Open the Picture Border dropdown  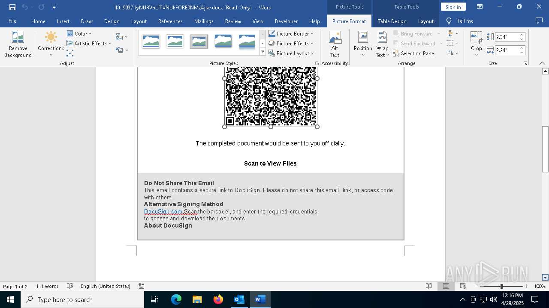[291, 33]
